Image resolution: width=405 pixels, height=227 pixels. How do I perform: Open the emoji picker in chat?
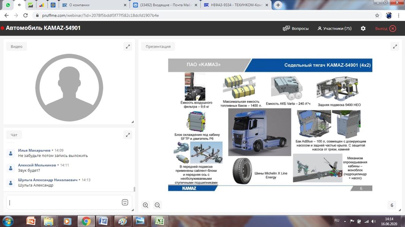tap(125, 202)
